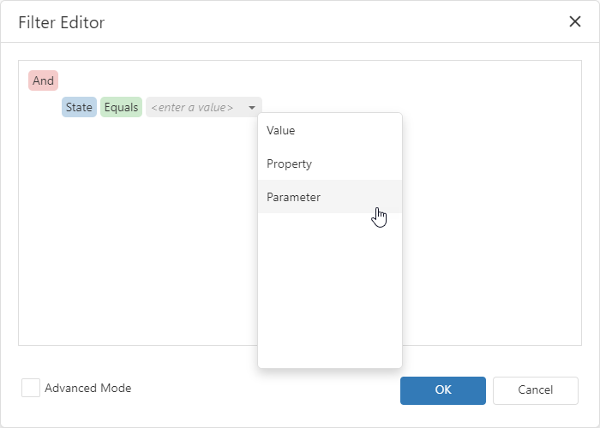Viewport: 600px width, 428px height.
Task: Click the And group operator tag
Action: tap(43, 80)
